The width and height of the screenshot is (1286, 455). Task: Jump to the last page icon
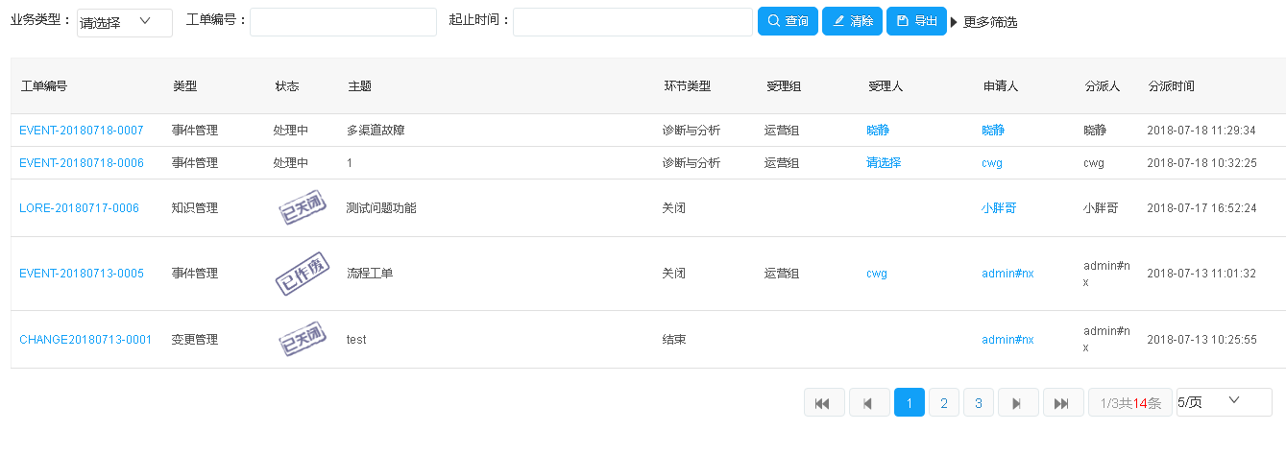click(x=1062, y=403)
